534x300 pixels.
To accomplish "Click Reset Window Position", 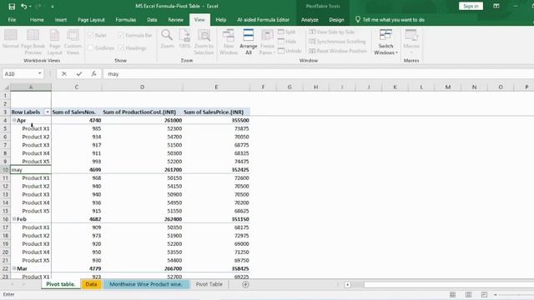I will tap(338, 51).
